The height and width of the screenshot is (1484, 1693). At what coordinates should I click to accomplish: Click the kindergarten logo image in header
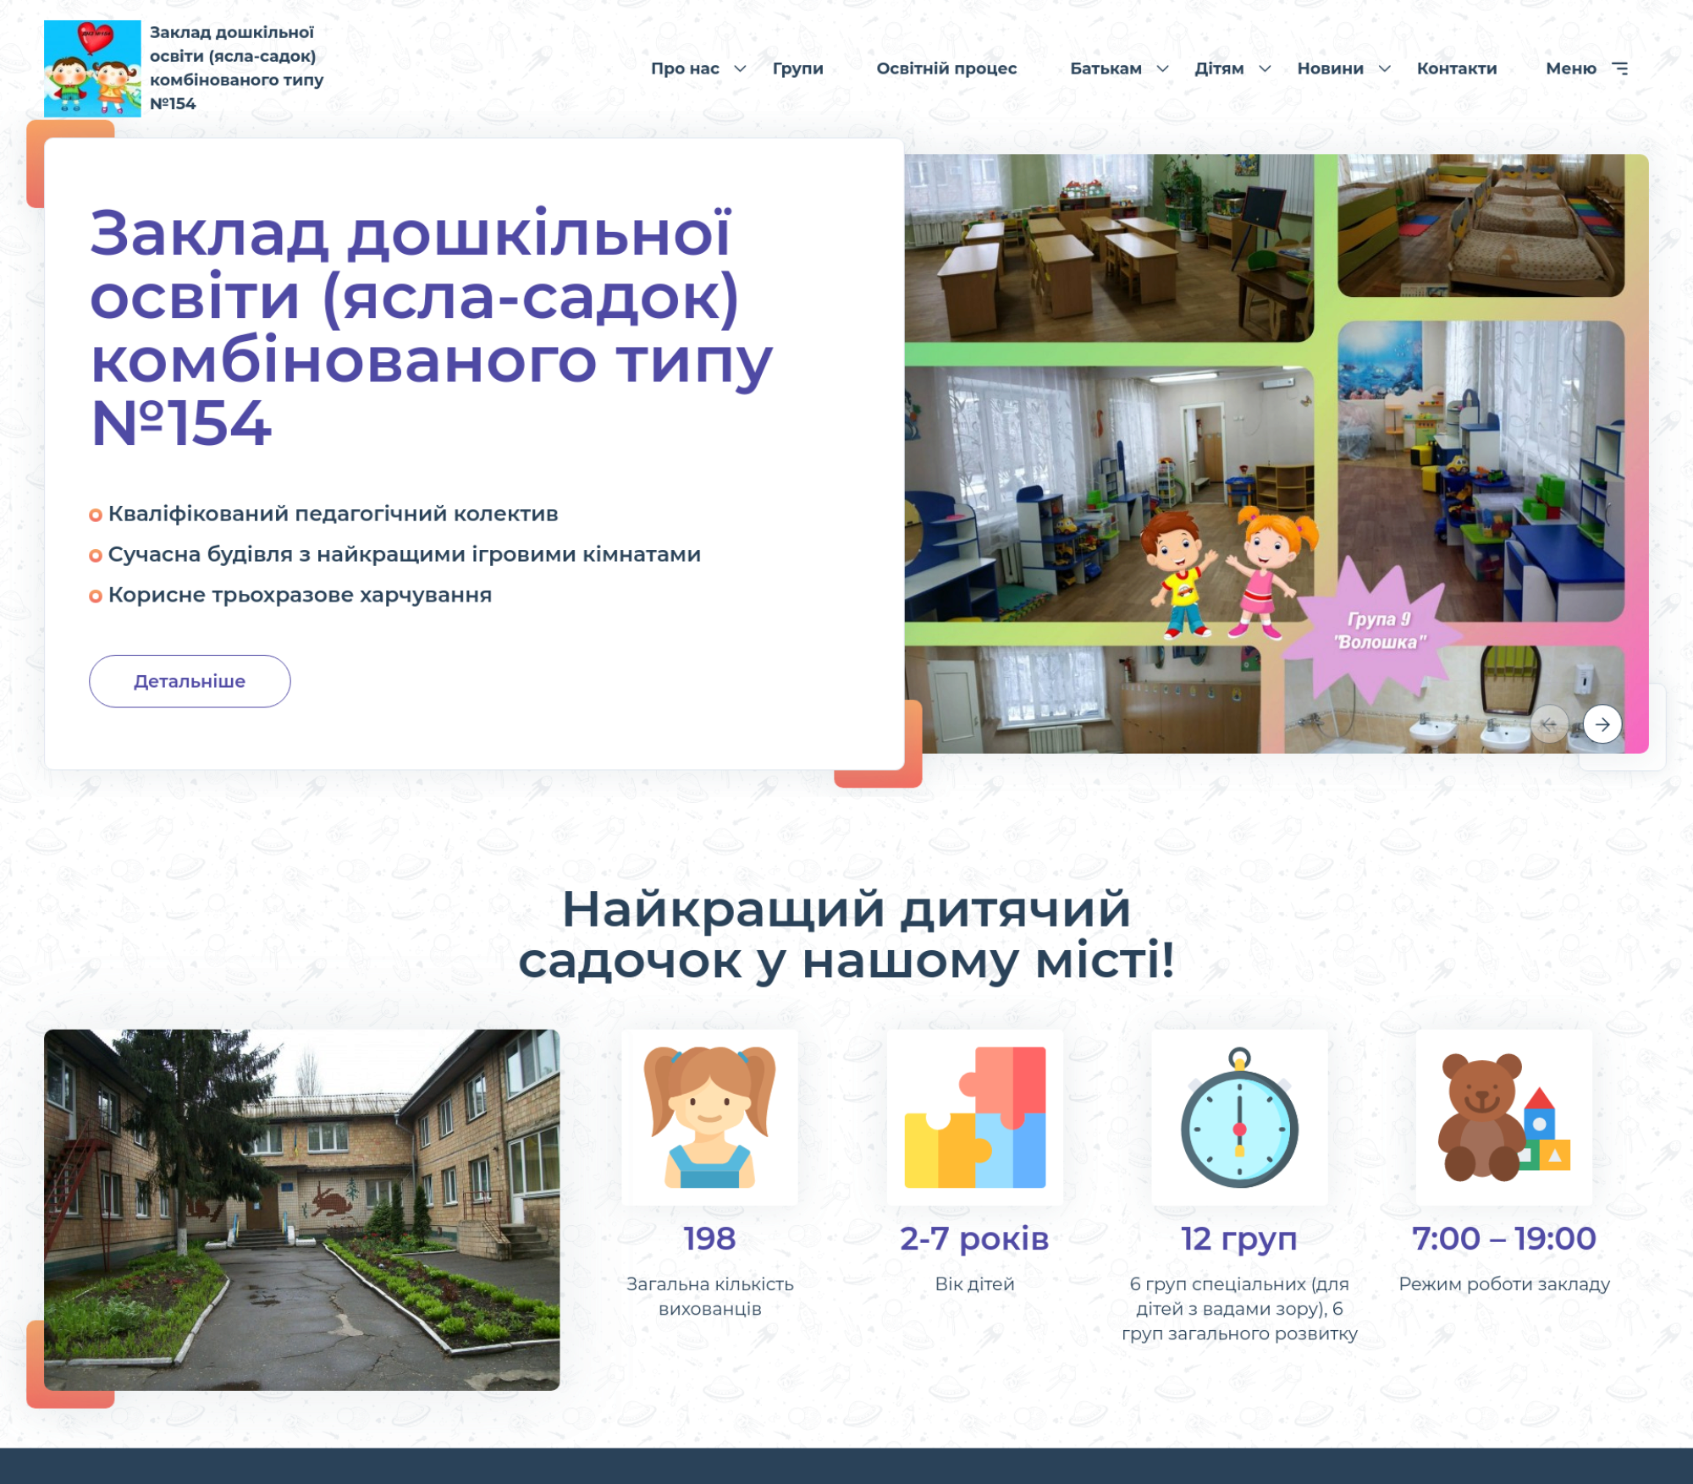coord(92,69)
